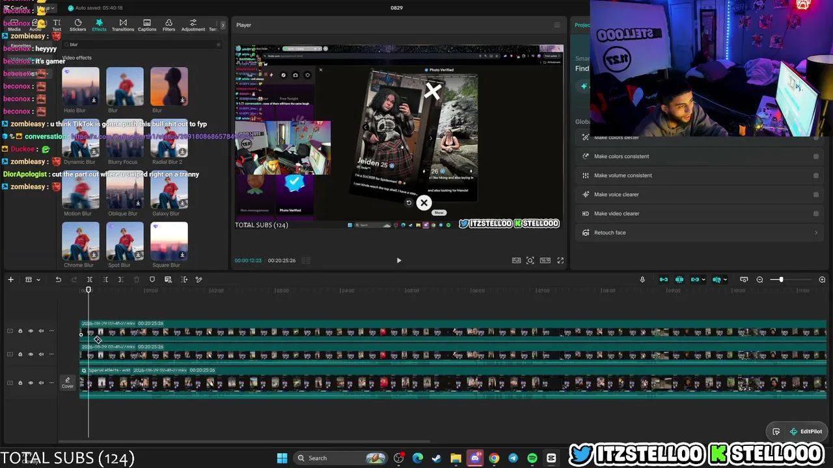This screenshot has width=833, height=468.
Task: Click the zoom-to-fit preview icon
Action: click(x=530, y=261)
